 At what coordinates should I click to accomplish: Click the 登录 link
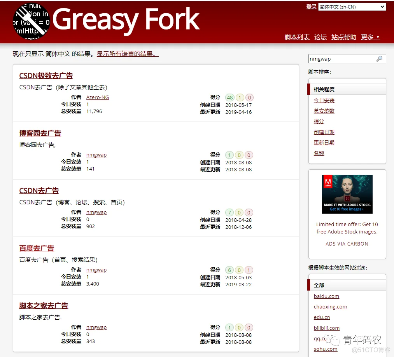(311, 7)
